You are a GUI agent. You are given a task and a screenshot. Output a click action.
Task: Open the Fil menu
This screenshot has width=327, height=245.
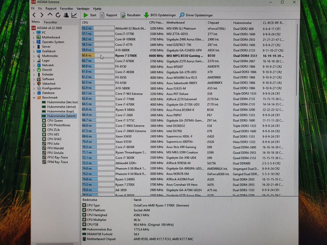coord(33,8)
